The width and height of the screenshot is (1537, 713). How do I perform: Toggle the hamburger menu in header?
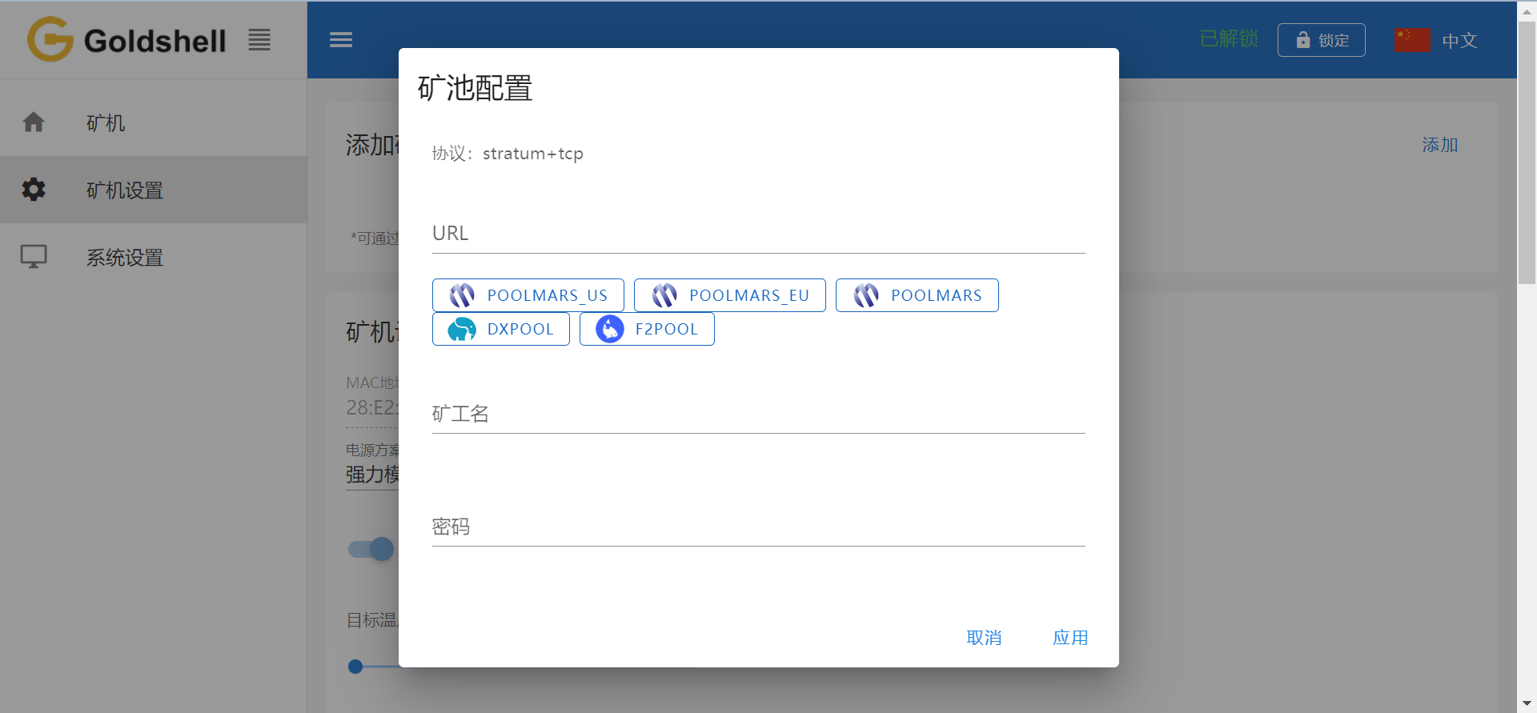341,40
